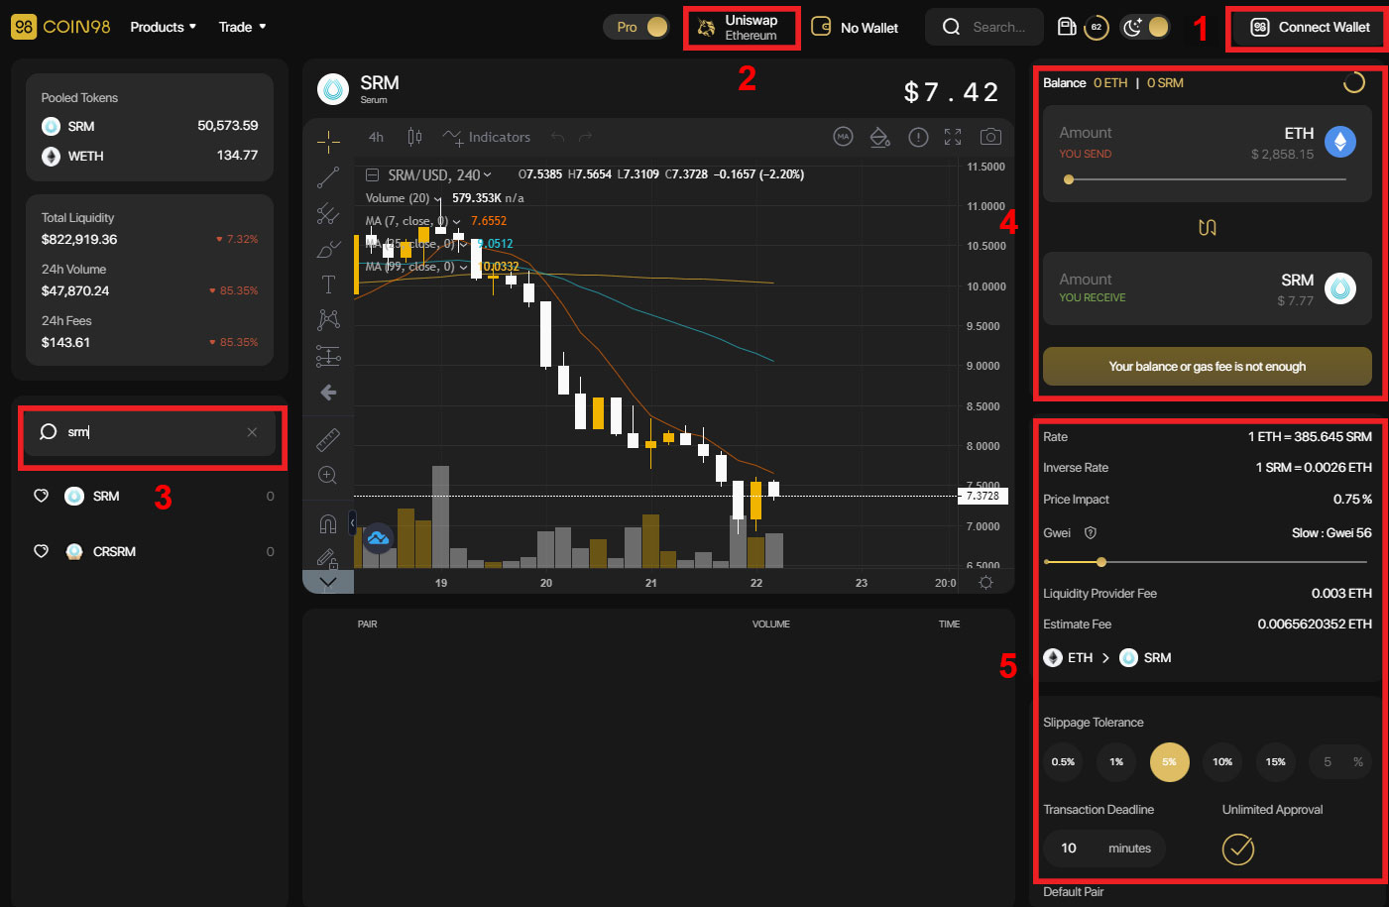Toggle the dark/light theme switch
Screen dimensions: 1389x907
coord(1145,27)
